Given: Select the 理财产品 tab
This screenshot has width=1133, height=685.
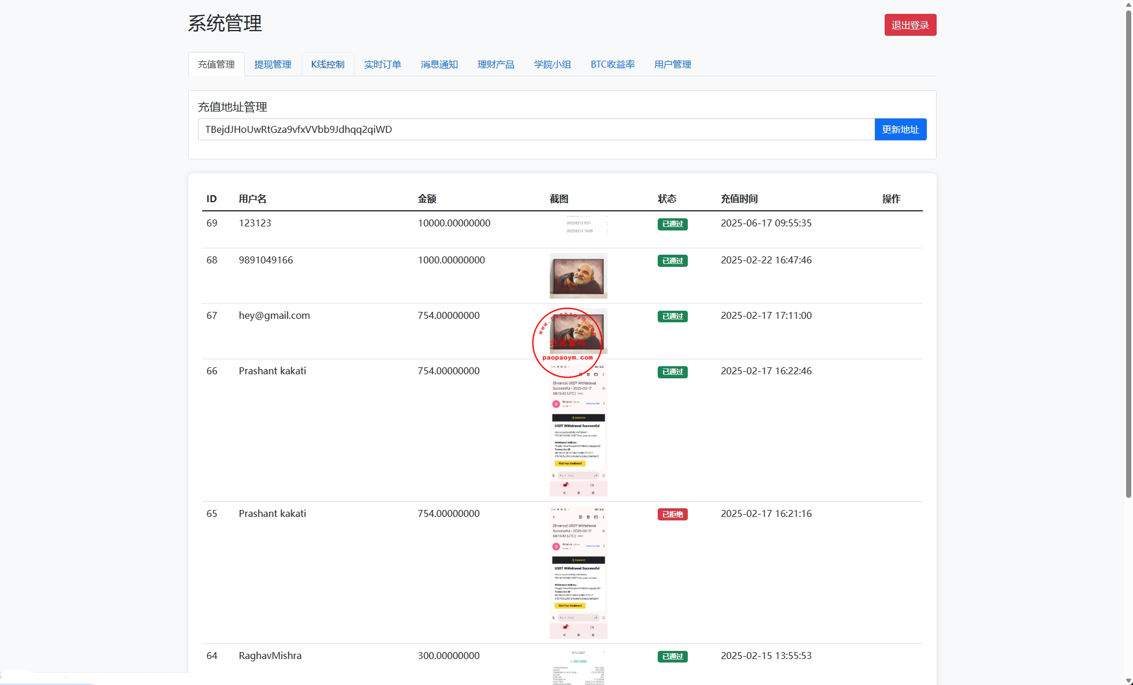Looking at the screenshot, I should point(495,64).
